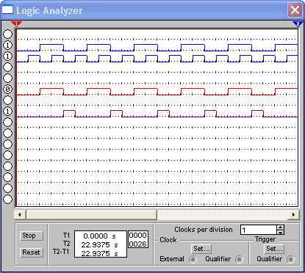The height and width of the screenshot is (273, 305).
Task: Click the Logic Analyzer title icon
Action: pyautogui.click(x=7, y=10)
